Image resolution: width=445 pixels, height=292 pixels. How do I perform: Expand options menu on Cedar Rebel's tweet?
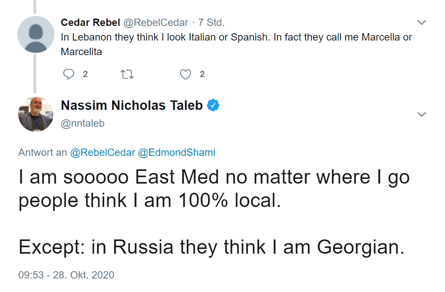(421, 23)
